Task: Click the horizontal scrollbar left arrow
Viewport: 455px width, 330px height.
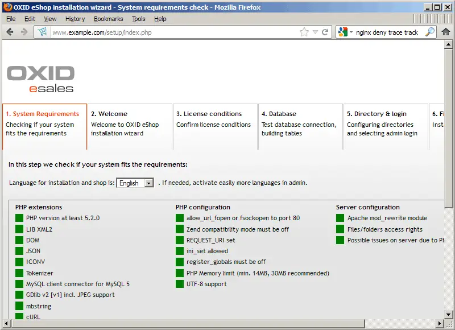Action: point(6,323)
